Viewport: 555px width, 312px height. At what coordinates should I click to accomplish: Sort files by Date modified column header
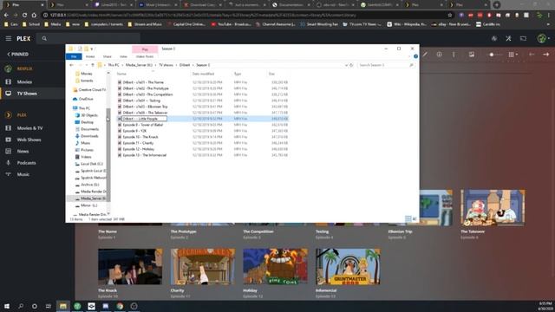click(203, 74)
